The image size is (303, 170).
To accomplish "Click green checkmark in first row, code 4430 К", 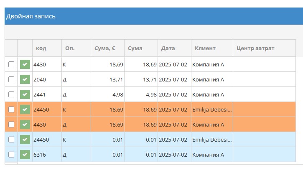I will 25,64.
